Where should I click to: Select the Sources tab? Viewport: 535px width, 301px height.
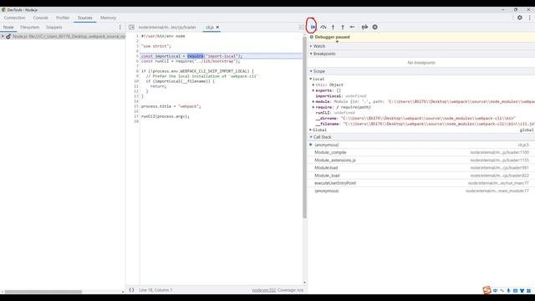point(84,18)
